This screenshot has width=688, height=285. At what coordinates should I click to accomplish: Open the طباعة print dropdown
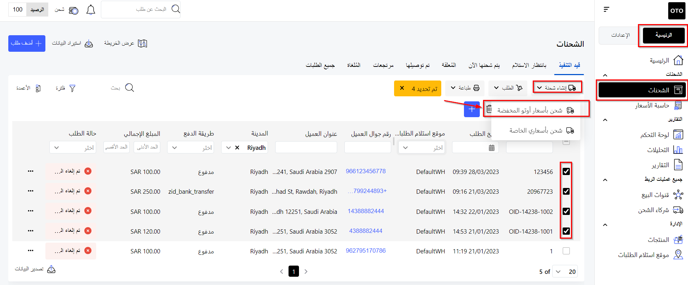465,88
